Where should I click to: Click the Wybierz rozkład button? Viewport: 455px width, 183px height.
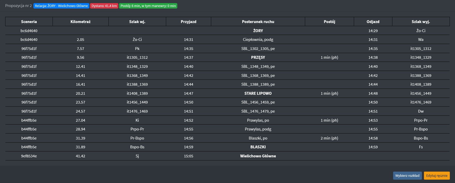pyautogui.click(x=407, y=175)
